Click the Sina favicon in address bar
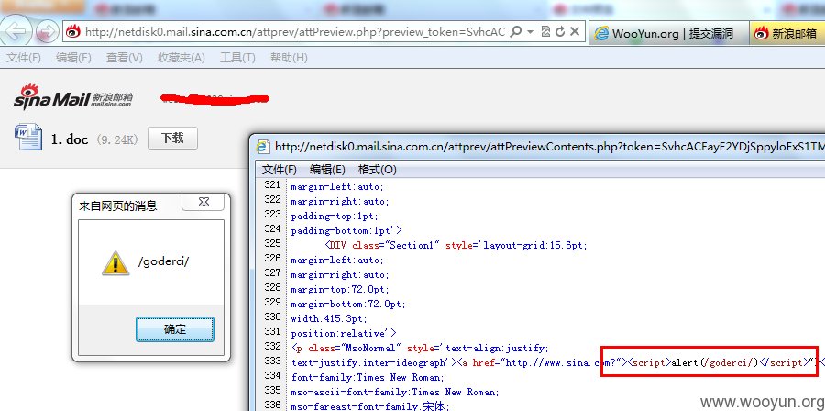The height and width of the screenshot is (411, 825). (73, 32)
